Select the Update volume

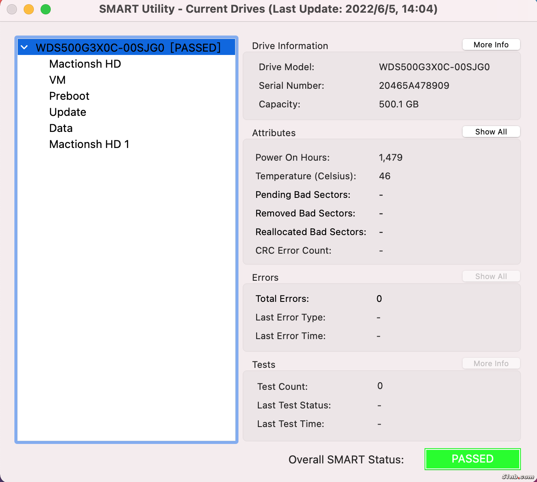pos(68,112)
